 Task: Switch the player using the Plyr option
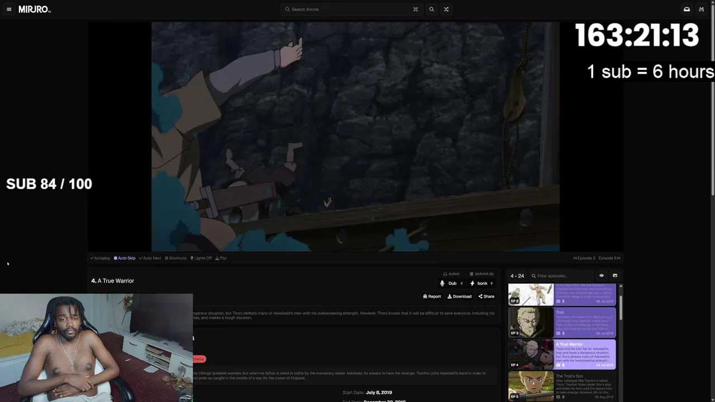221,258
